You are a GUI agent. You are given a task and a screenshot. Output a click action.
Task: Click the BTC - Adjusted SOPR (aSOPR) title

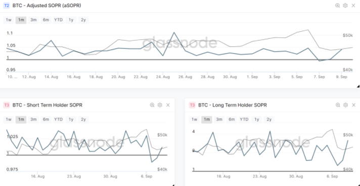point(47,6)
